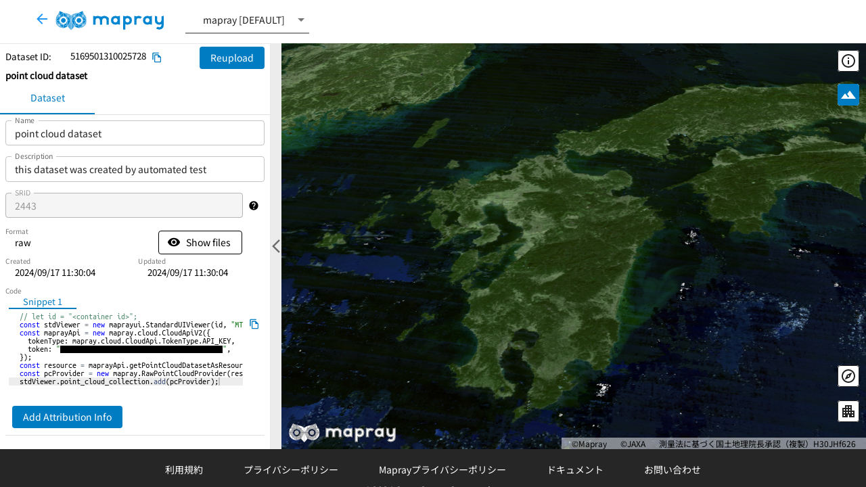Open the SRID help question icon
The image size is (866, 487).
(254, 206)
